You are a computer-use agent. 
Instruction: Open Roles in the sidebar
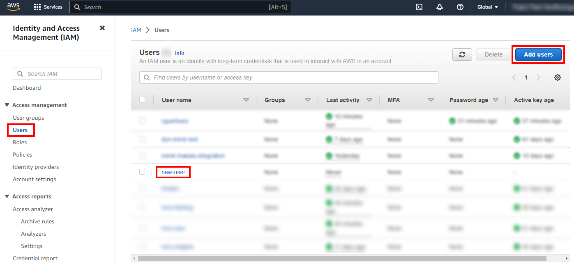20,142
